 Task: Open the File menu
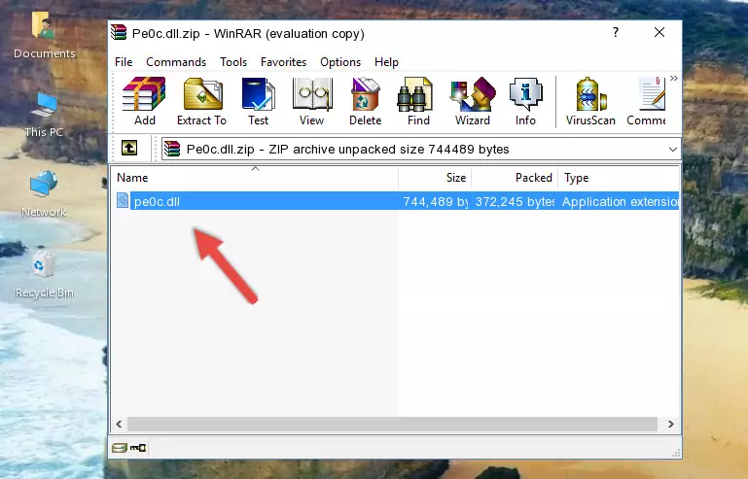(x=124, y=62)
